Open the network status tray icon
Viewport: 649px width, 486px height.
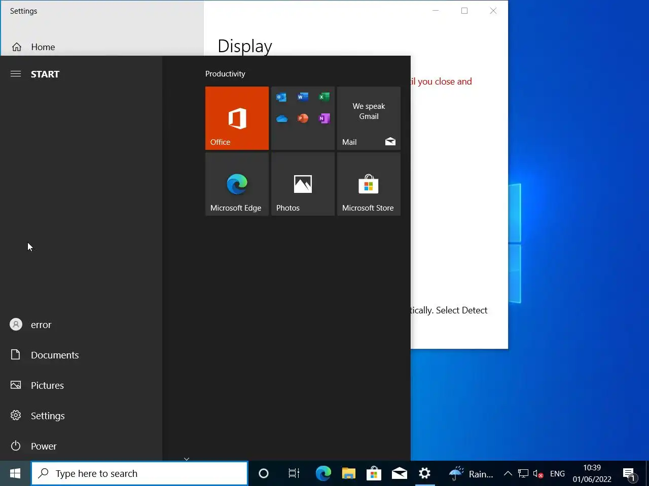523,473
